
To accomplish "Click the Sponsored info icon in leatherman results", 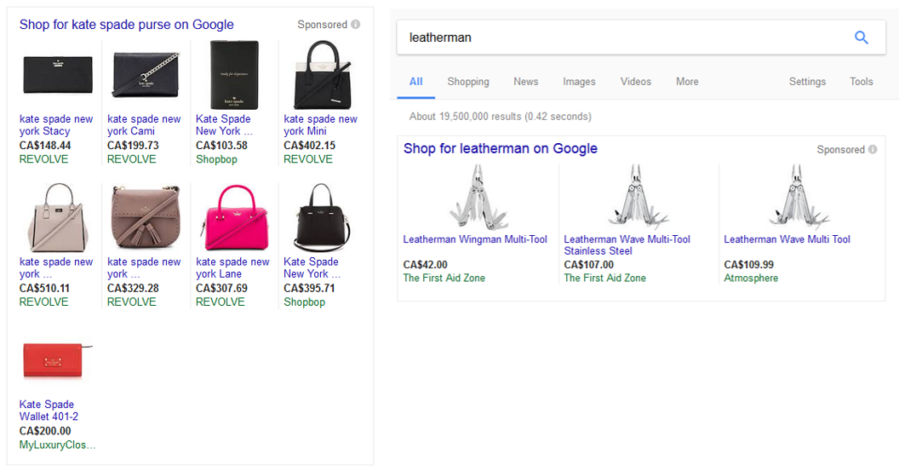I will (873, 149).
